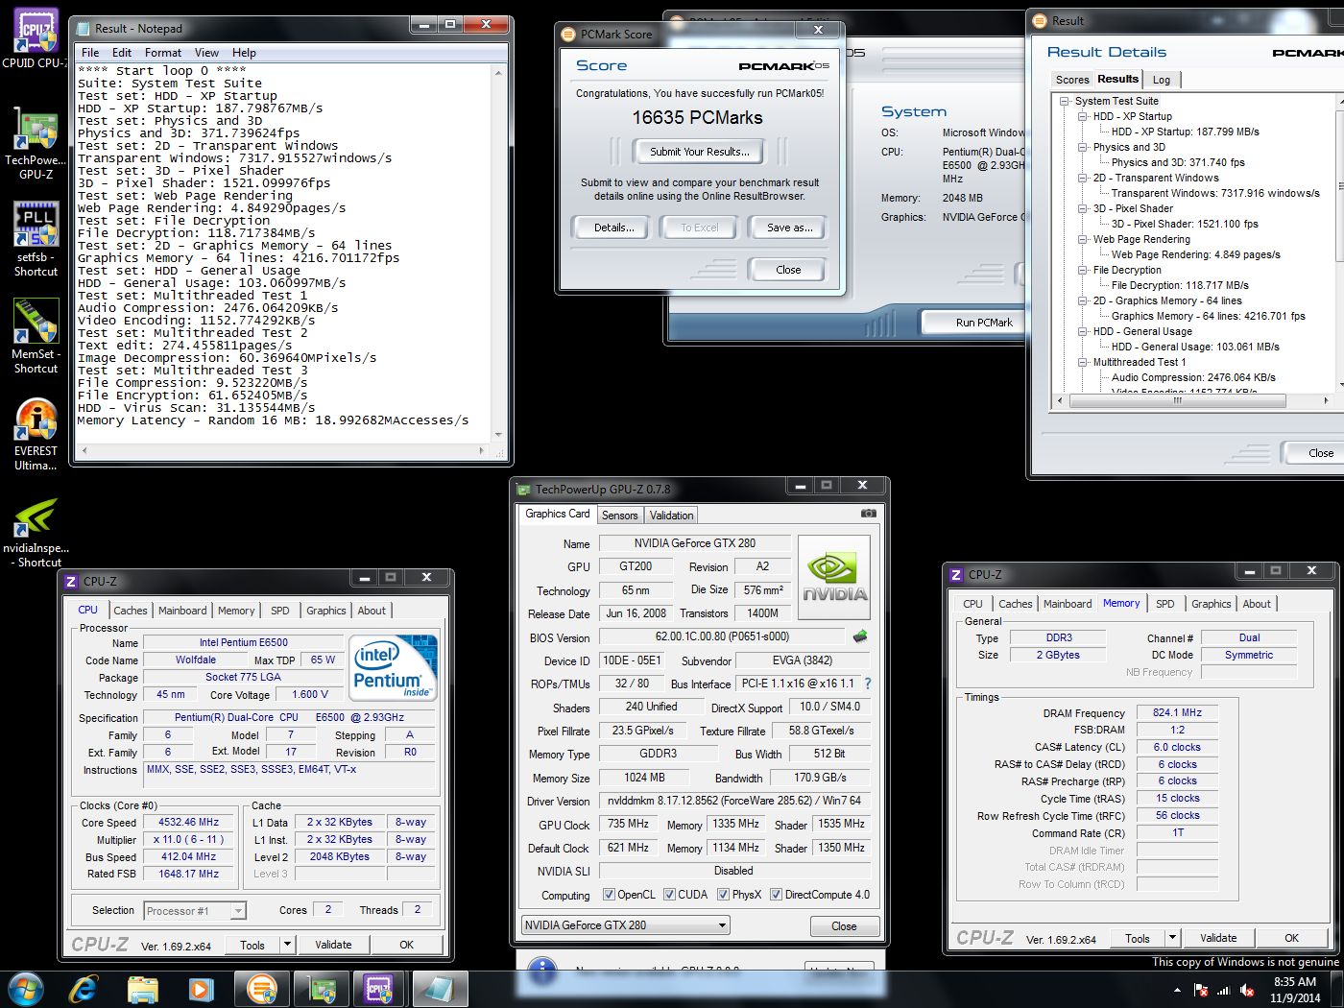The width and height of the screenshot is (1344, 1008).
Task: Toggle the PhysX checkbox in GPU-Z
Action: point(723,895)
